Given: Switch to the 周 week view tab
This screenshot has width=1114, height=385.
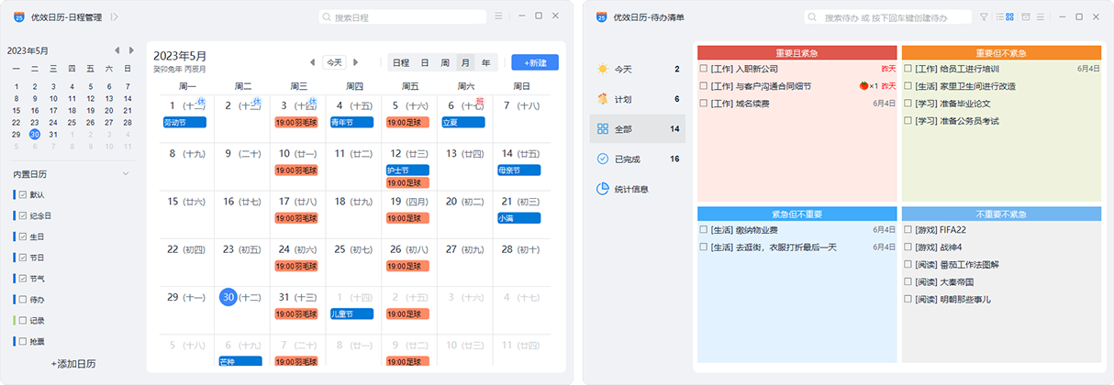Looking at the screenshot, I should [445, 62].
